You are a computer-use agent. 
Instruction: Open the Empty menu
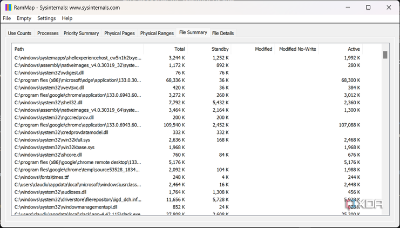pyautogui.click(x=24, y=18)
